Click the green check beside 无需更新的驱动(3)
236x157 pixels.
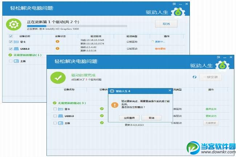pyautogui.click(x=54, y=103)
